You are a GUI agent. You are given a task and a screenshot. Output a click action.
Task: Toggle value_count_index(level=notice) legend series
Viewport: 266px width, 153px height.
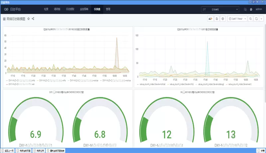(x=152, y=84)
